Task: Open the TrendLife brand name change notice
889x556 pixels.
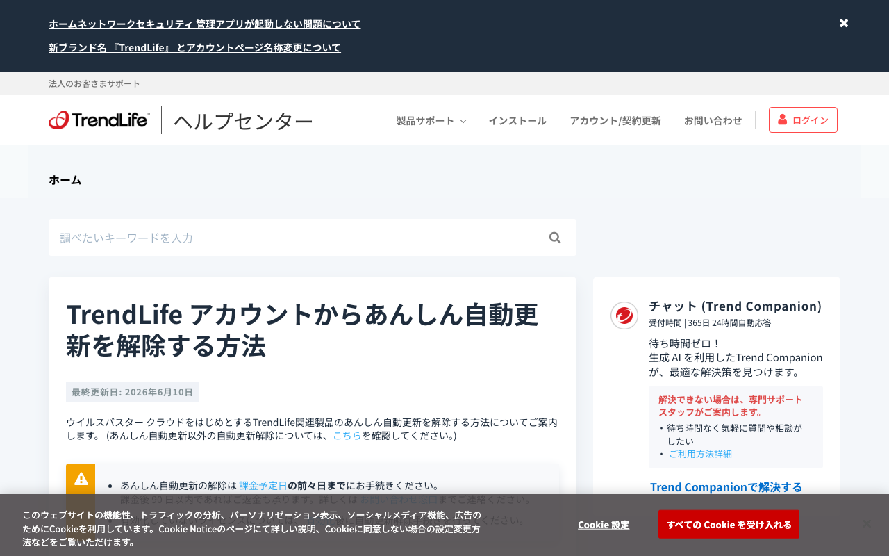Action: point(194,47)
